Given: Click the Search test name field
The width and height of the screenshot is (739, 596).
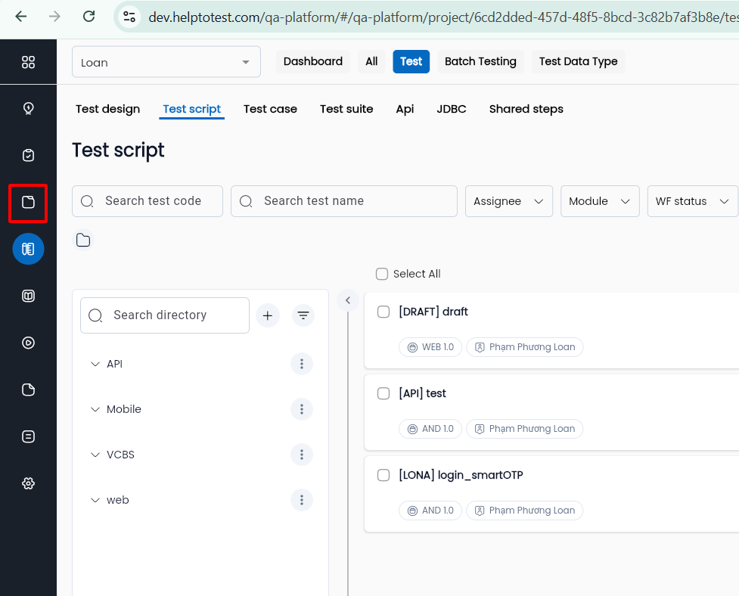Looking at the screenshot, I should pos(344,201).
